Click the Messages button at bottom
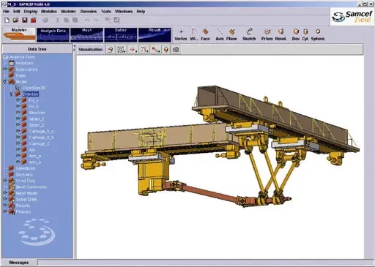This screenshot has height=267, width=375. coord(19,263)
